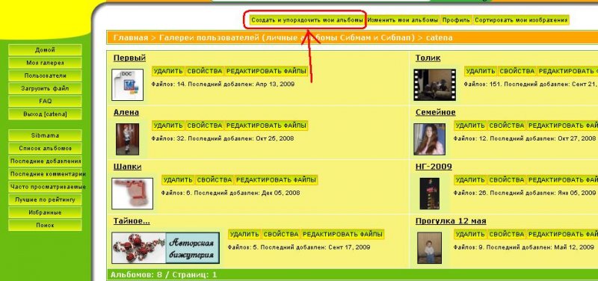Open Изменить мои альбомы menu item
The height and width of the screenshot is (281, 598).
coord(403,20)
